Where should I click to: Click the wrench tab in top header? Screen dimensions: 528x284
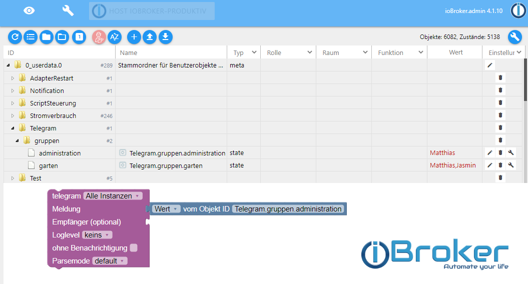point(68,10)
